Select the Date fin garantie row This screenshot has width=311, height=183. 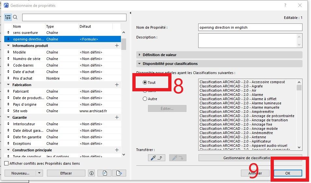[x=63, y=137]
